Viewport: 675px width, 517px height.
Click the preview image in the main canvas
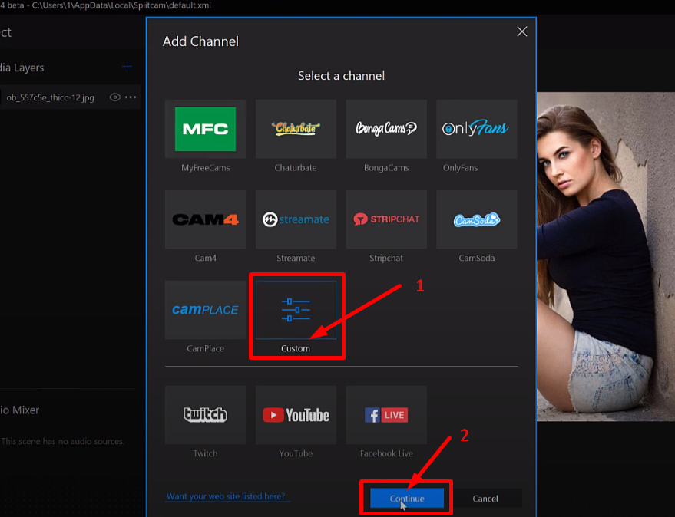point(606,256)
